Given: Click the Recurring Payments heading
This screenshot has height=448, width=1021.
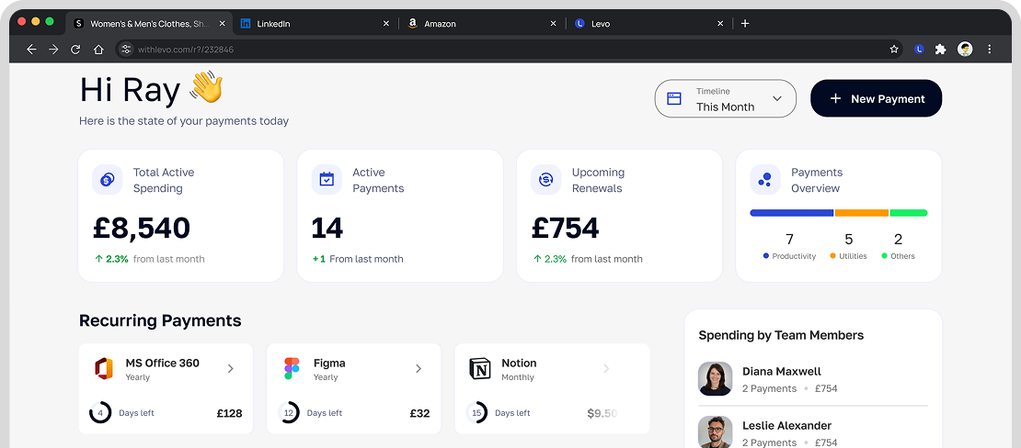Looking at the screenshot, I should click(160, 320).
